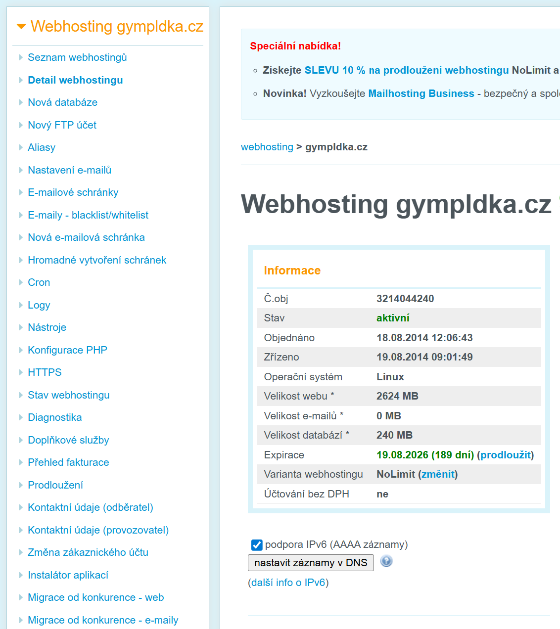560x629 pixels.
Task: Select Detail webhostingu menu item
Action: tap(75, 80)
